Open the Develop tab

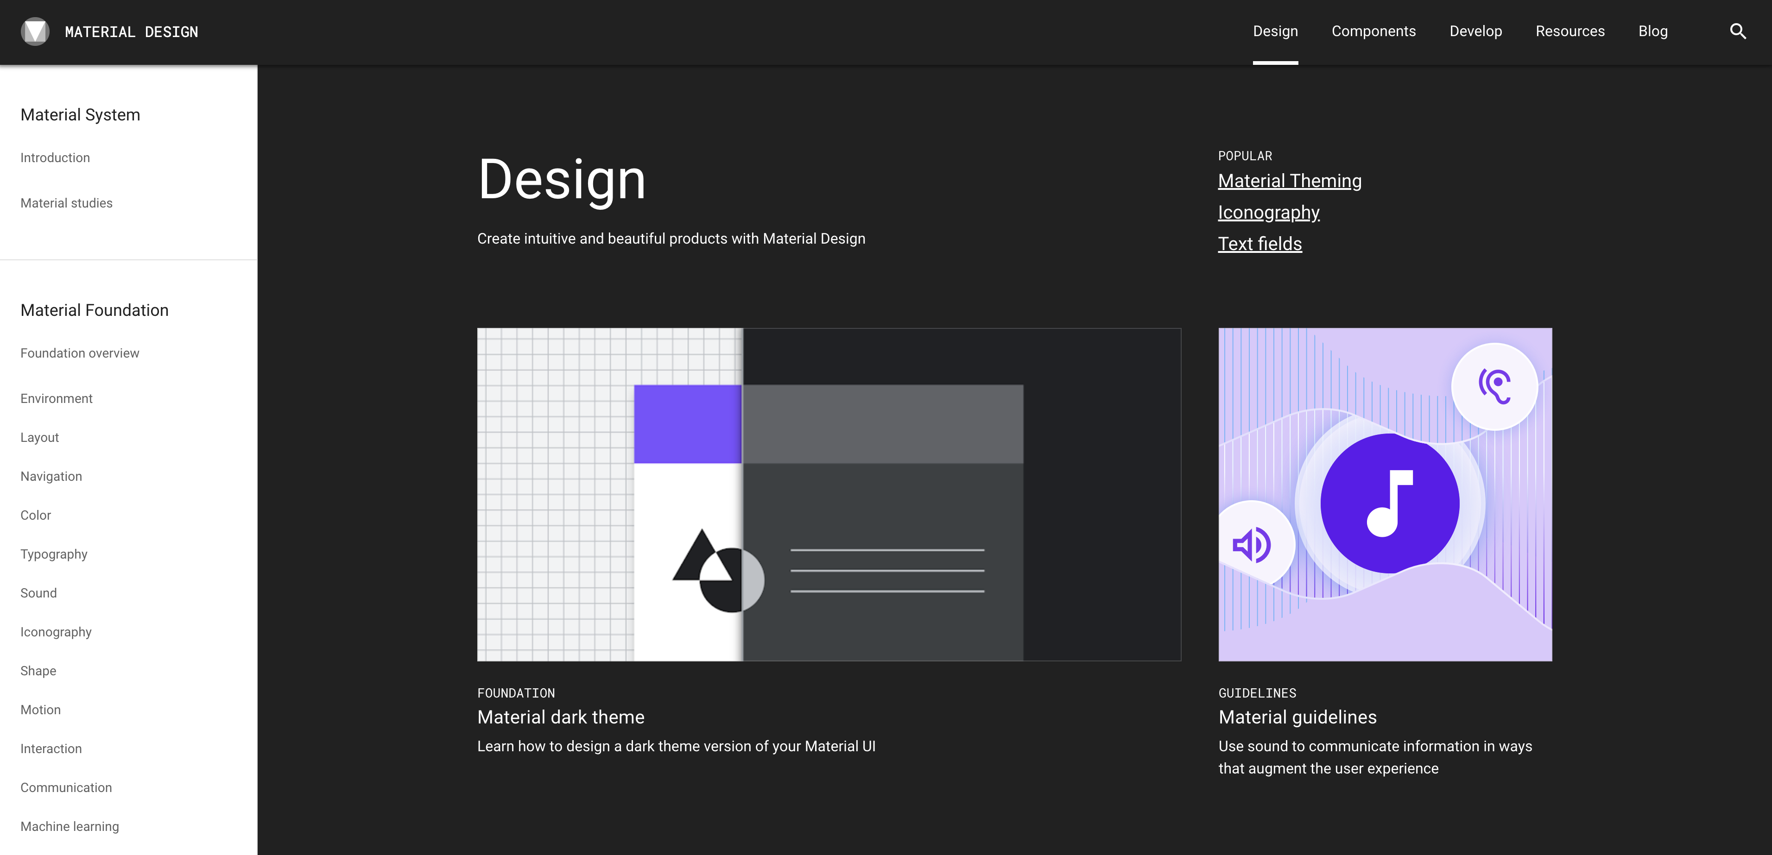(1475, 31)
